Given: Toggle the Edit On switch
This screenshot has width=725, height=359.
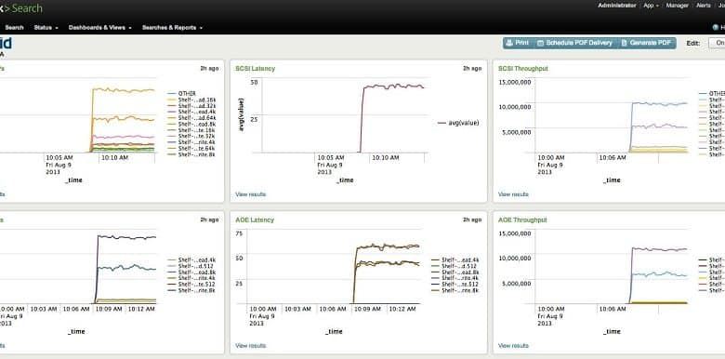Looking at the screenshot, I should click(718, 43).
